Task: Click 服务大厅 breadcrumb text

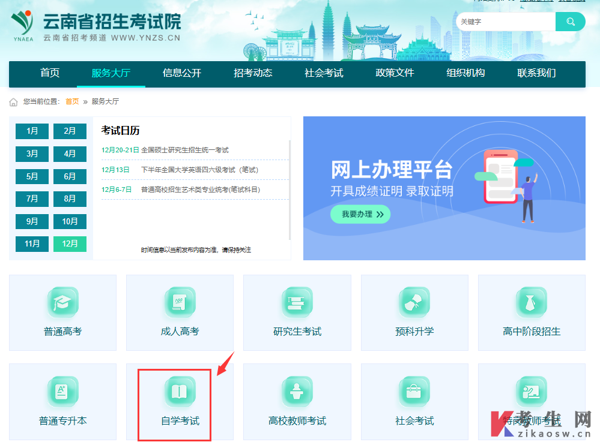Action: [x=105, y=101]
